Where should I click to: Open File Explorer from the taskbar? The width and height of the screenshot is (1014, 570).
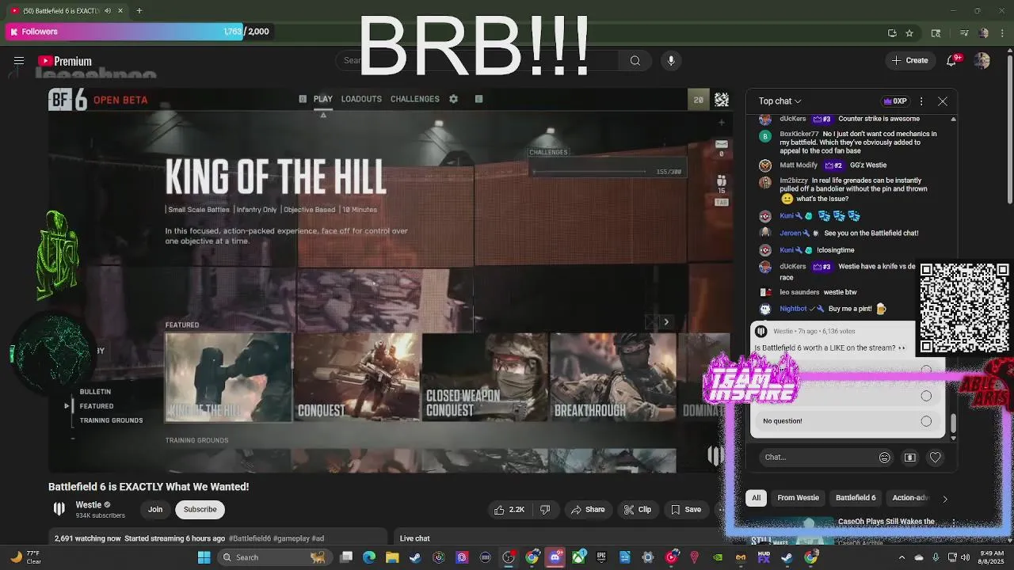tap(392, 557)
